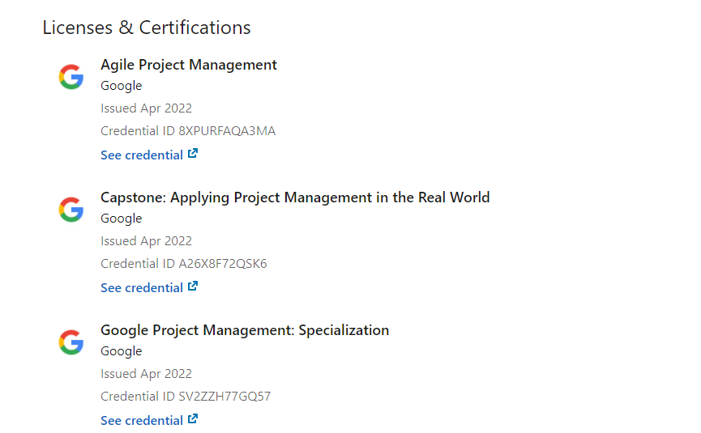
Task: Click the Google issuer name under Google Project Management: Specialization
Action: coord(121,351)
